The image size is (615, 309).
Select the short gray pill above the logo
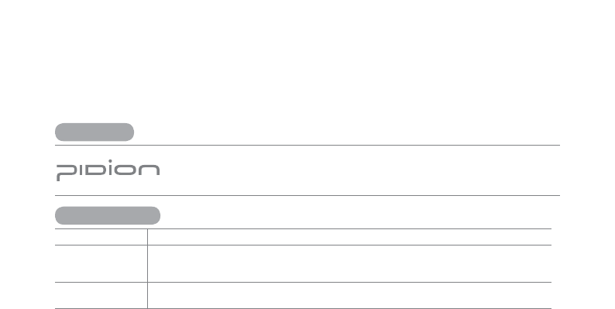[x=94, y=132]
